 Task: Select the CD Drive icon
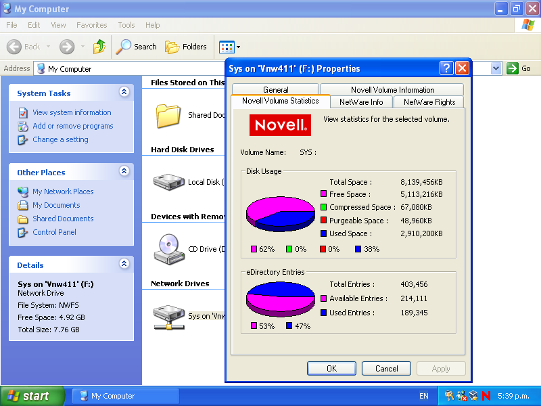tap(168, 249)
